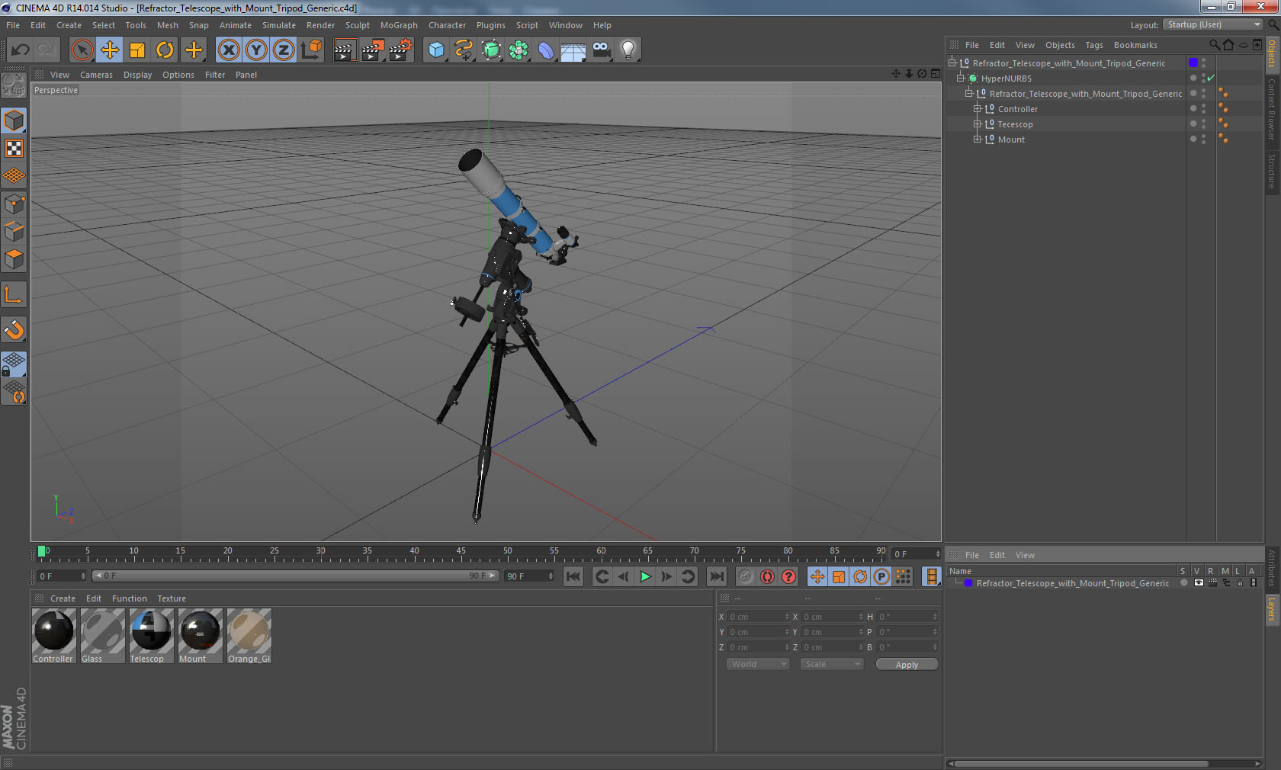The width and height of the screenshot is (1281, 770).
Task: Play the animation forward
Action: tap(645, 576)
